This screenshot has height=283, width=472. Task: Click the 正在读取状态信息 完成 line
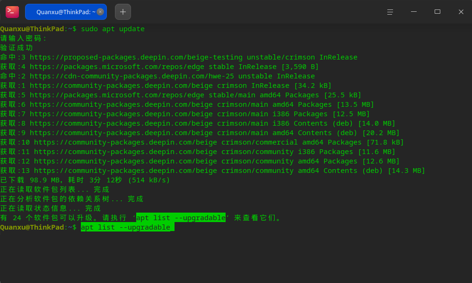[x=50, y=208]
